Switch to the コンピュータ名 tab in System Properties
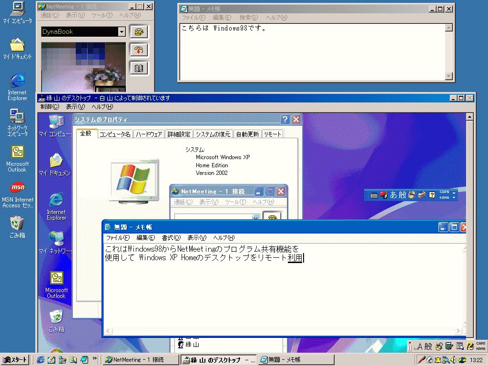This screenshot has width=488, height=366. pyautogui.click(x=115, y=134)
